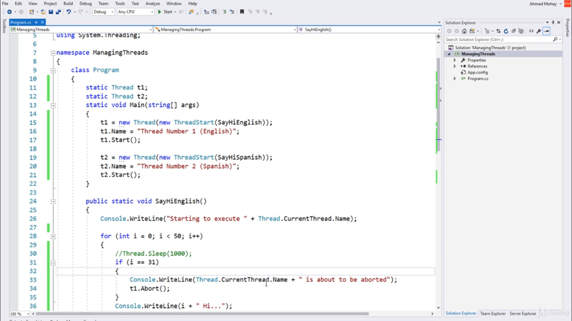Open the Toolbox side panel tab
The height and width of the screenshot is (321, 572).
tap(4, 26)
